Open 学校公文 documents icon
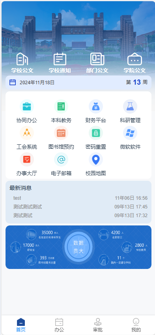The height and width of the screenshot is (335, 155). pos(22,59)
